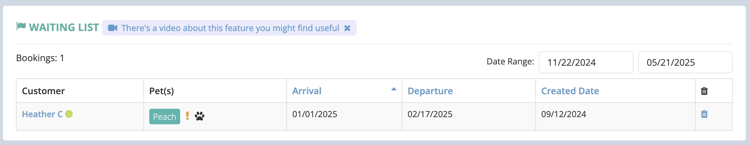Open Heather C customer profile
The width and height of the screenshot is (750, 145).
tap(42, 114)
